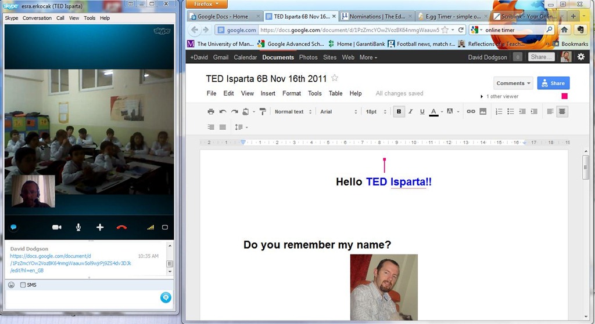Expand the Arial font dropdown
Screen dimensions: 595x324
339,111
